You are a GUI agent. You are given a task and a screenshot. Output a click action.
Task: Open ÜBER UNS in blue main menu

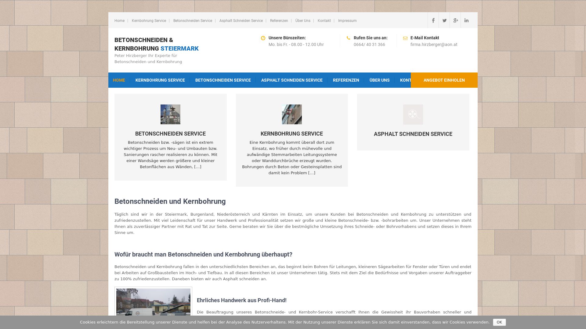pyautogui.click(x=380, y=80)
